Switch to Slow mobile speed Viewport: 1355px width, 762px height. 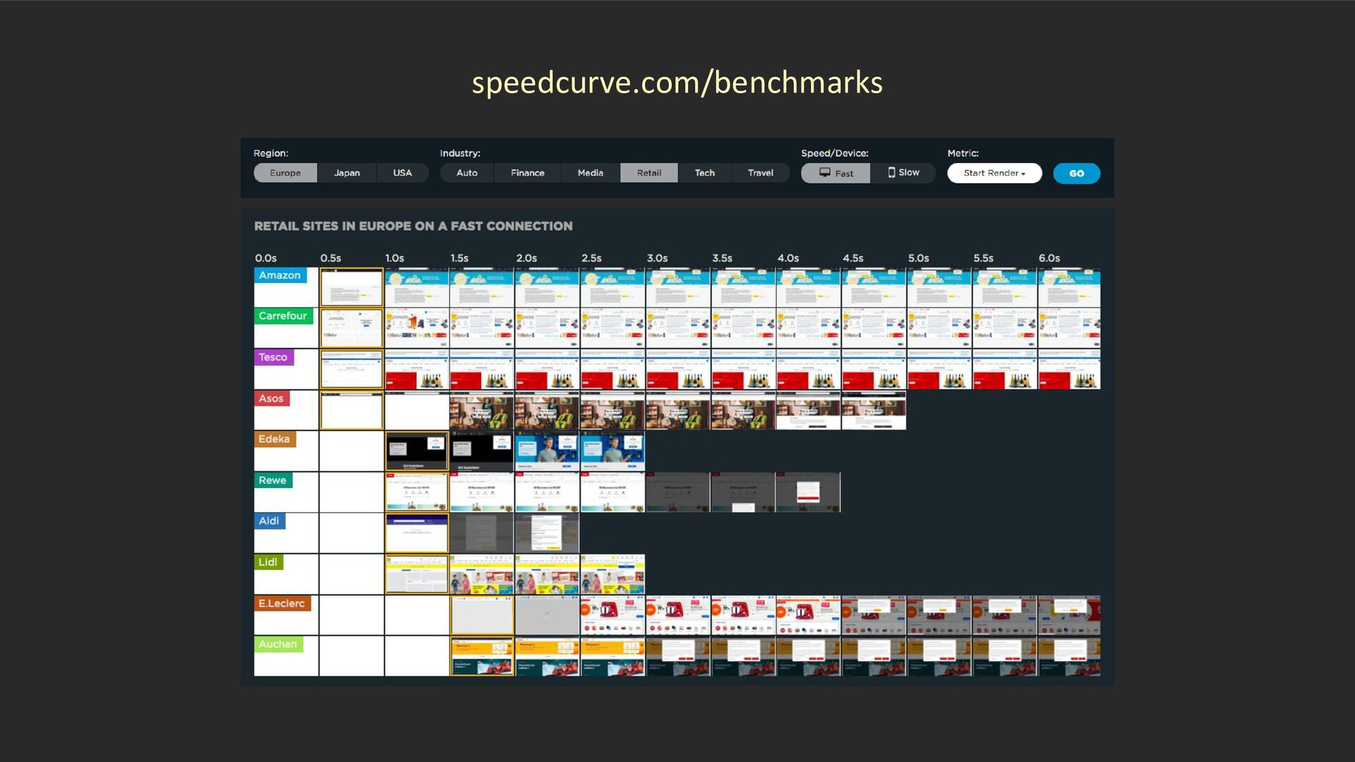tap(903, 173)
